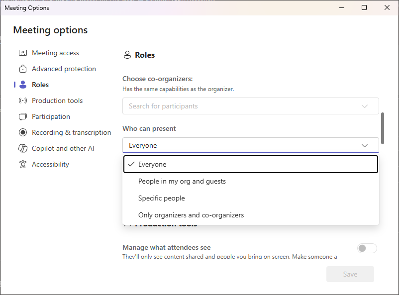Image resolution: width=399 pixels, height=295 pixels.
Task: Click the Save button
Action: click(x=350, y=274)
